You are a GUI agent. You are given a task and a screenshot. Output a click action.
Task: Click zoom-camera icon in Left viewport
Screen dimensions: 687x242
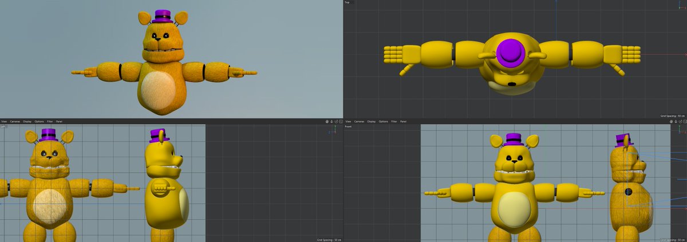(x=331, y=121)
